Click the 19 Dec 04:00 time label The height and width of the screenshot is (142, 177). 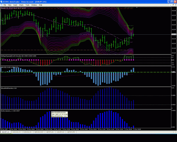pyautogui.click(x=31, y=129)
